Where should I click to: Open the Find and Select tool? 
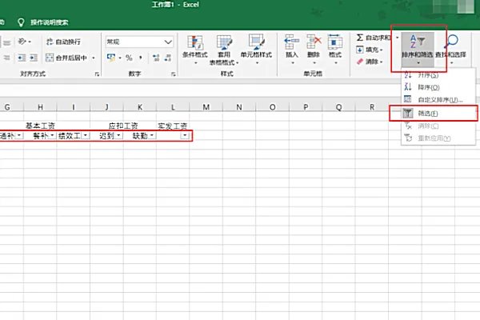453,46
